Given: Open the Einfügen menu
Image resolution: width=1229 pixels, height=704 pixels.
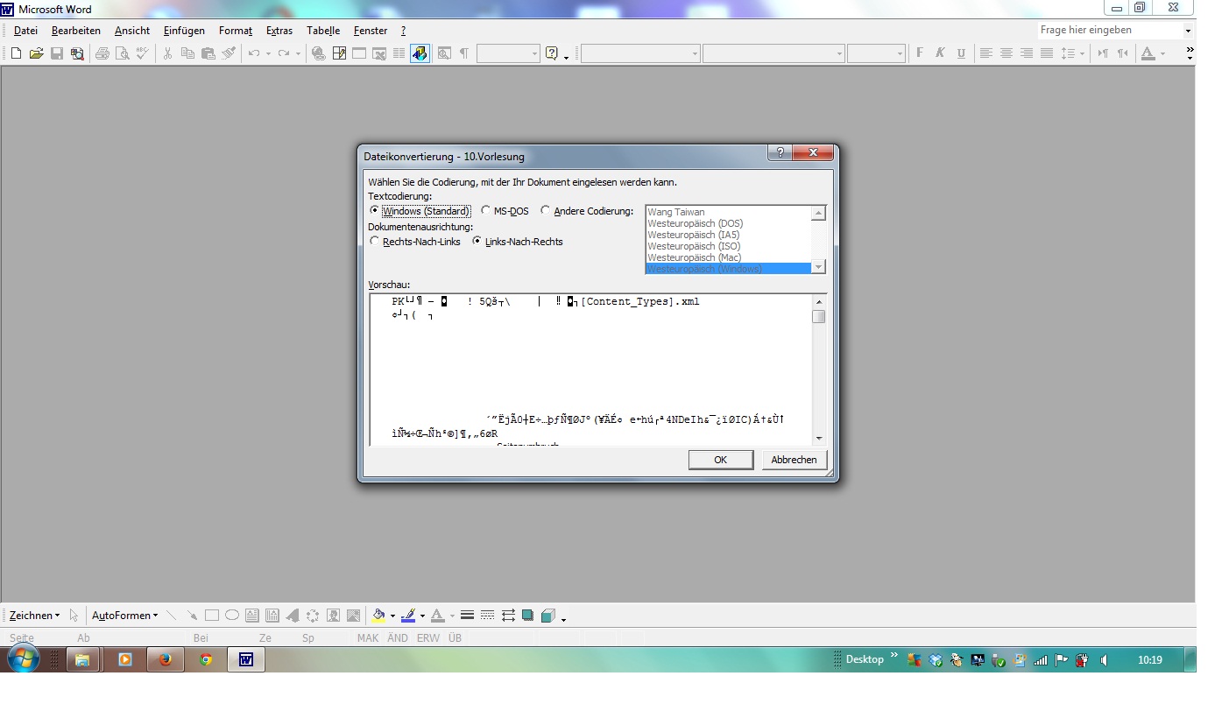Looking at the screenshot, I should (184, 31).
